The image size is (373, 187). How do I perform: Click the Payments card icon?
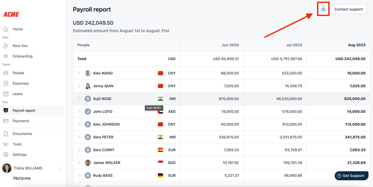(x=6, y=121)
